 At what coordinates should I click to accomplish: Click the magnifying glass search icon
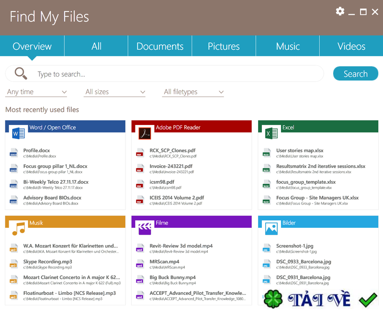pos(21,73)
